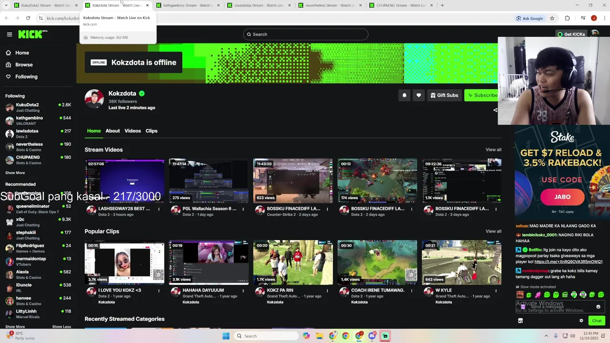The height and width of the screenshot is (343, 610).
Task: Open a new browser tab
Action: [442, 5]
